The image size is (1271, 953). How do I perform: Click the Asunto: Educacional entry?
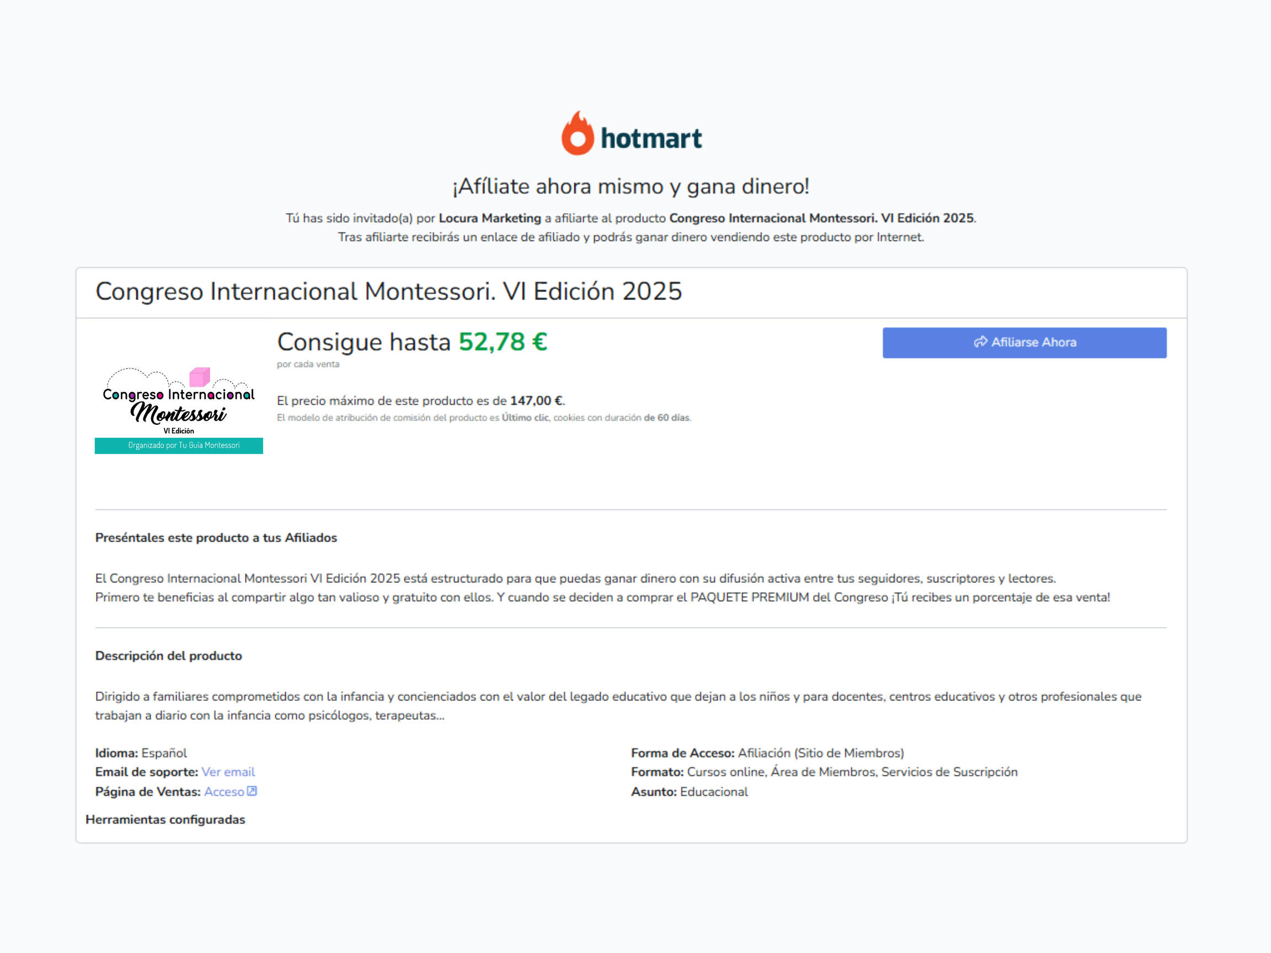click(x=689, y=791)
